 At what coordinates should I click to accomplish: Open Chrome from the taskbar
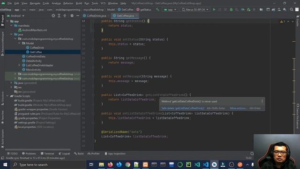coord(127,165)
